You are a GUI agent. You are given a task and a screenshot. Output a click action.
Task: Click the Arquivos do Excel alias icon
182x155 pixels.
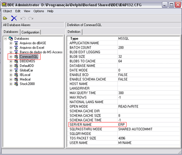(16, 48)
